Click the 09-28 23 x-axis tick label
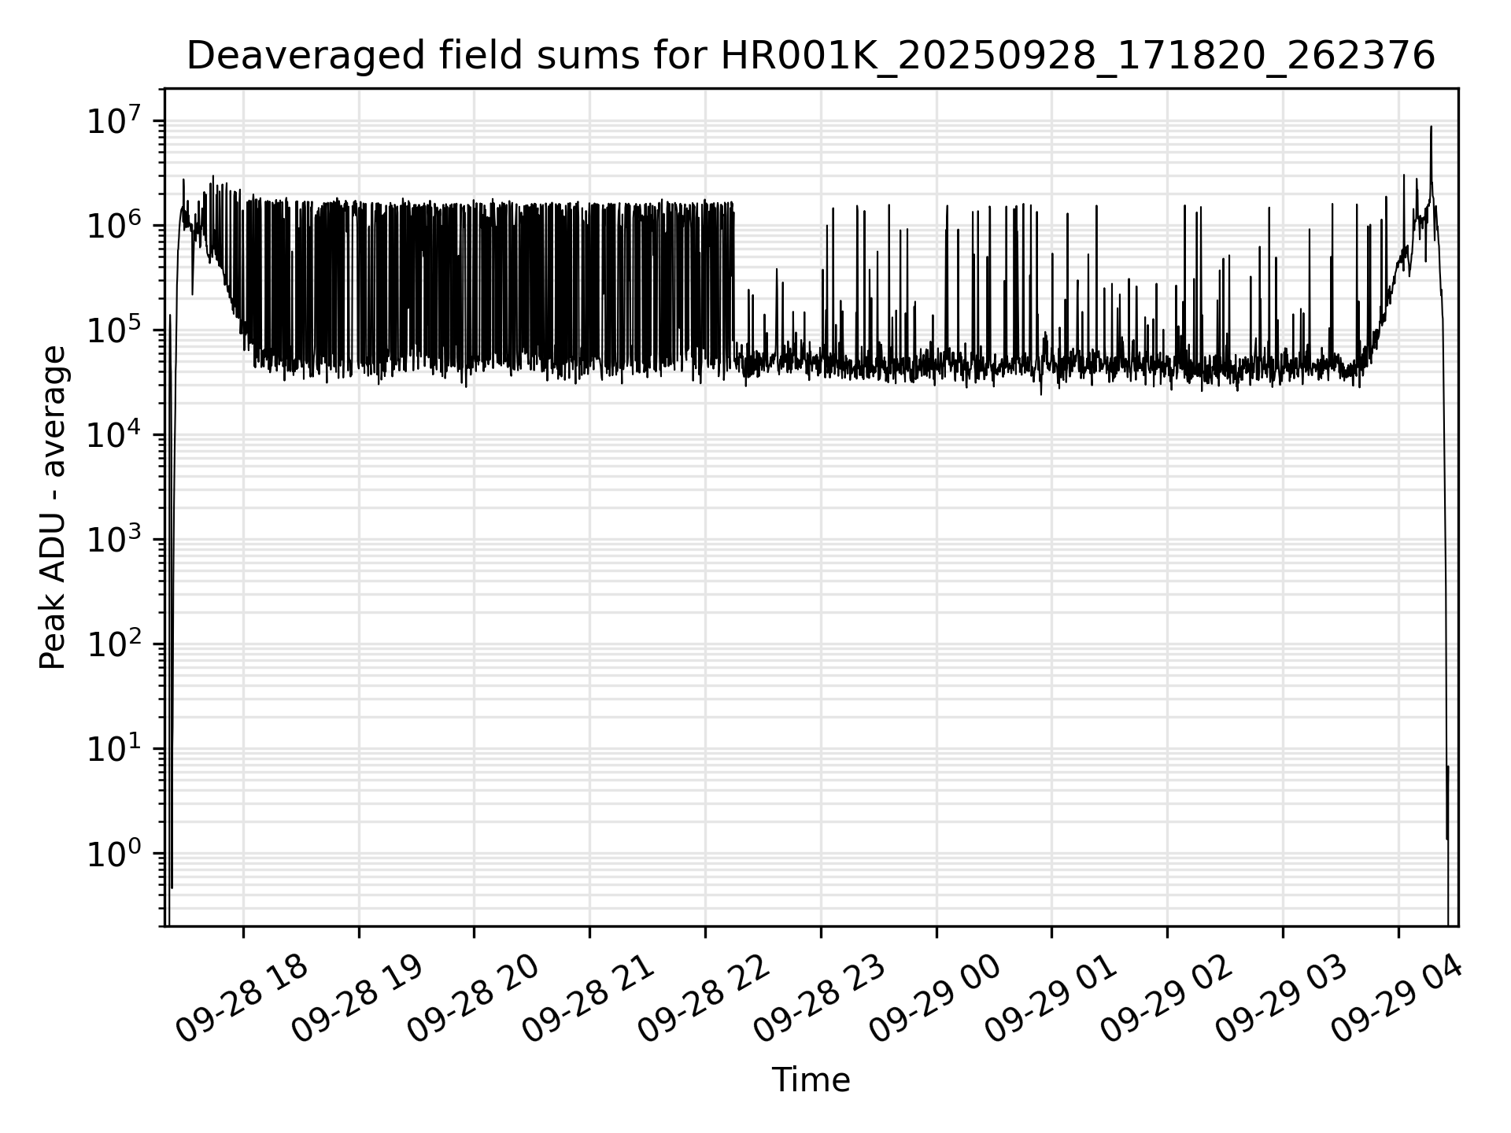1511x1133 pixels. click(820, 998)
